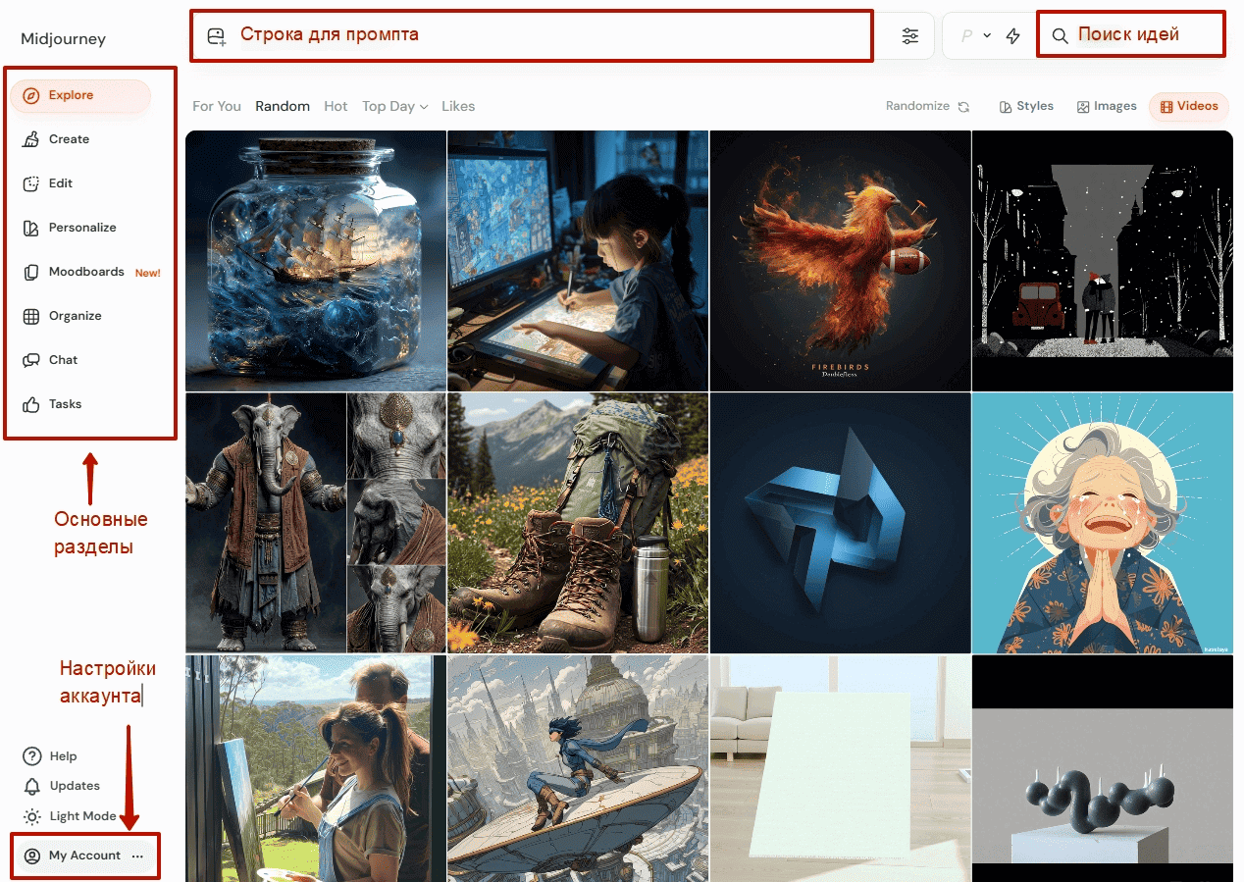The image size is (1244, 882).
Task: Click the Midjourney logo text
Action: (63, 39)
